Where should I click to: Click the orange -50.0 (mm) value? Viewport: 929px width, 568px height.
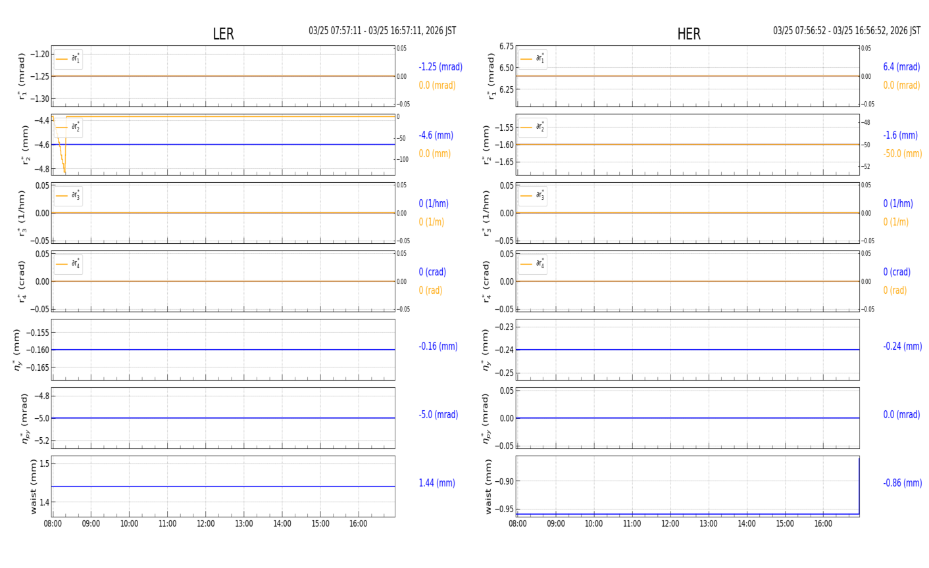coord(903,154)
